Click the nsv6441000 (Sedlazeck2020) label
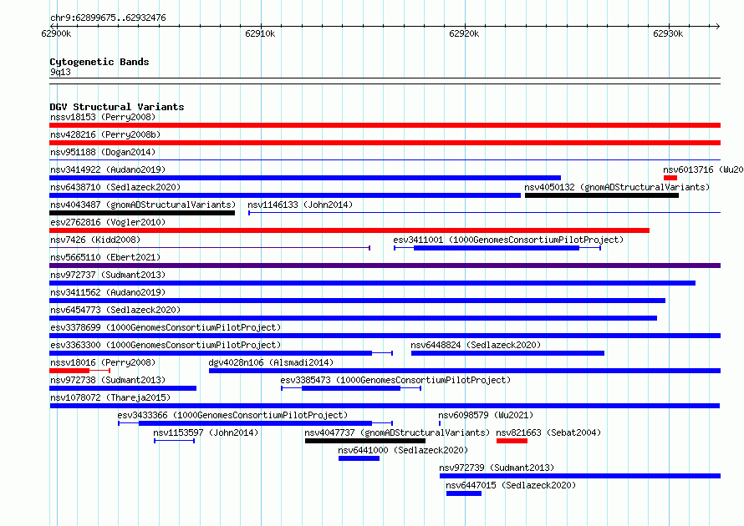Image resolution: width=744 pixels, height=526 pixels. click(x=403, y=450)
